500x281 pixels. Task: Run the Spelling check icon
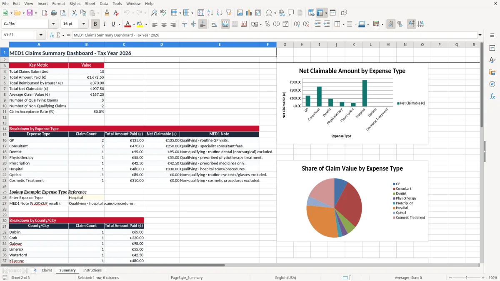coord(163,13)
